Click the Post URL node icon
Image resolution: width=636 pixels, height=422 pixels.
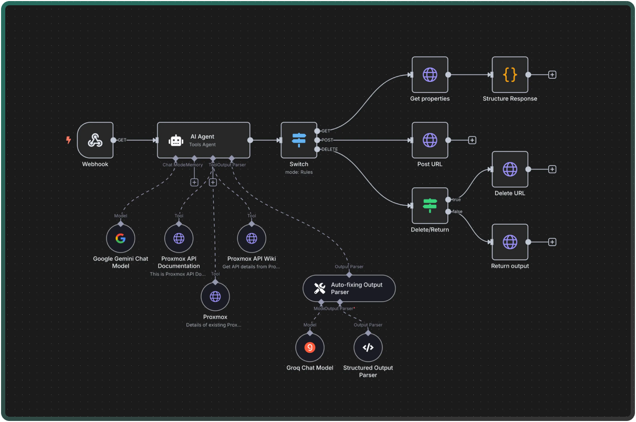pyautogui.click(x=430, y=140)
